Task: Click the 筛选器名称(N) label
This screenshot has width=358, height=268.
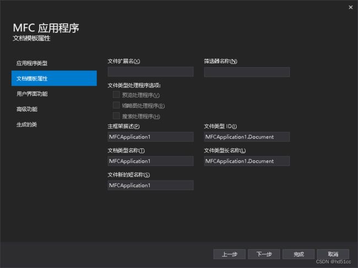Action: point(220,62)
